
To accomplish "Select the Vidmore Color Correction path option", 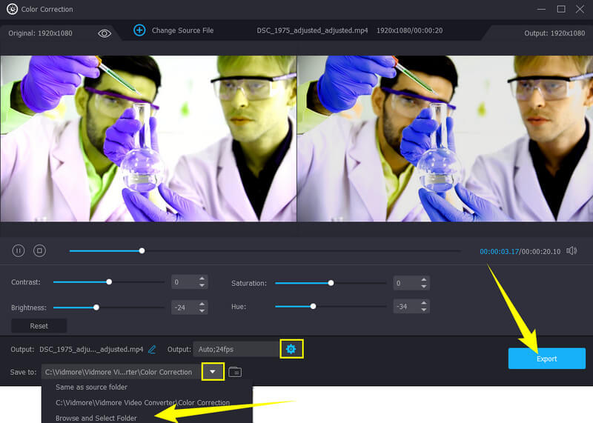I will coord(142,403).
